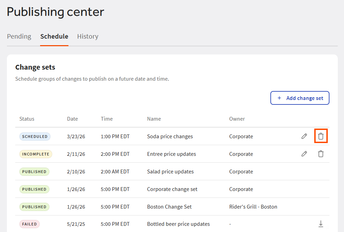
Task: Delete the Soda price changes change set
Action: point(320,136)
